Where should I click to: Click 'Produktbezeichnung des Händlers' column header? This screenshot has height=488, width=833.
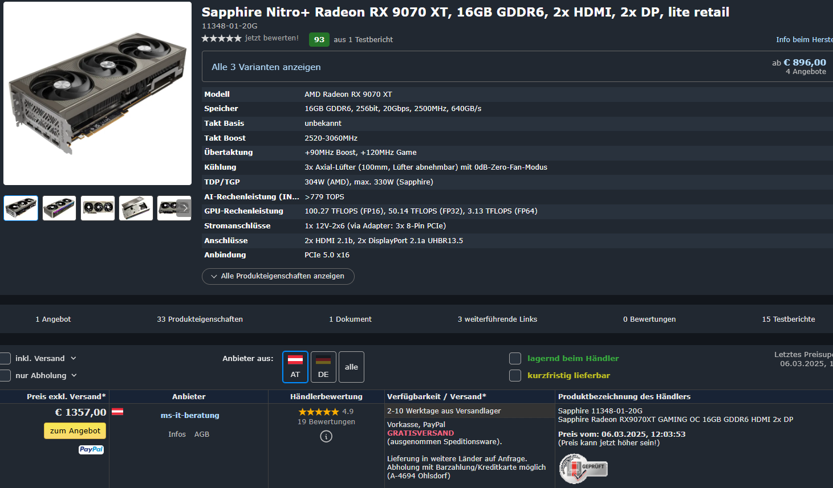tap(624, 397)
